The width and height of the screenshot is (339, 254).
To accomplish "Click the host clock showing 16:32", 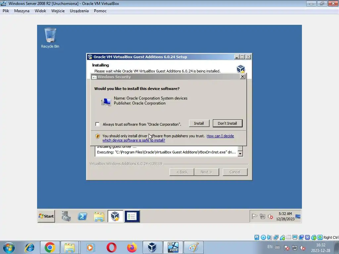I will pyautogui.click(x=320, y=248).
